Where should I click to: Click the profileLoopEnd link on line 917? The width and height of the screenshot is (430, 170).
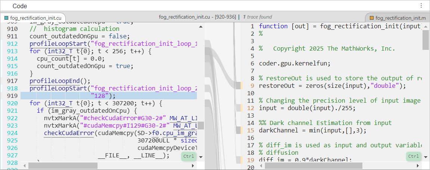tap(55, 81)
